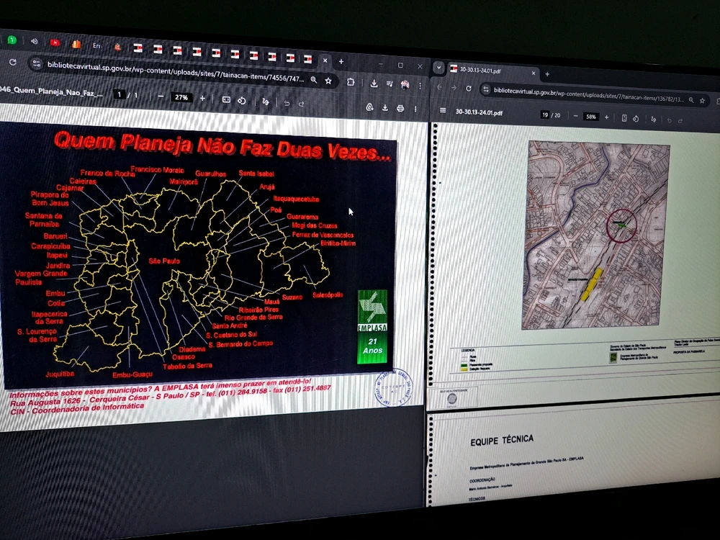This screenshot has width=720, height=540.
Task: Rotate the left PDF counterclockwise
Action: (243, 101)
